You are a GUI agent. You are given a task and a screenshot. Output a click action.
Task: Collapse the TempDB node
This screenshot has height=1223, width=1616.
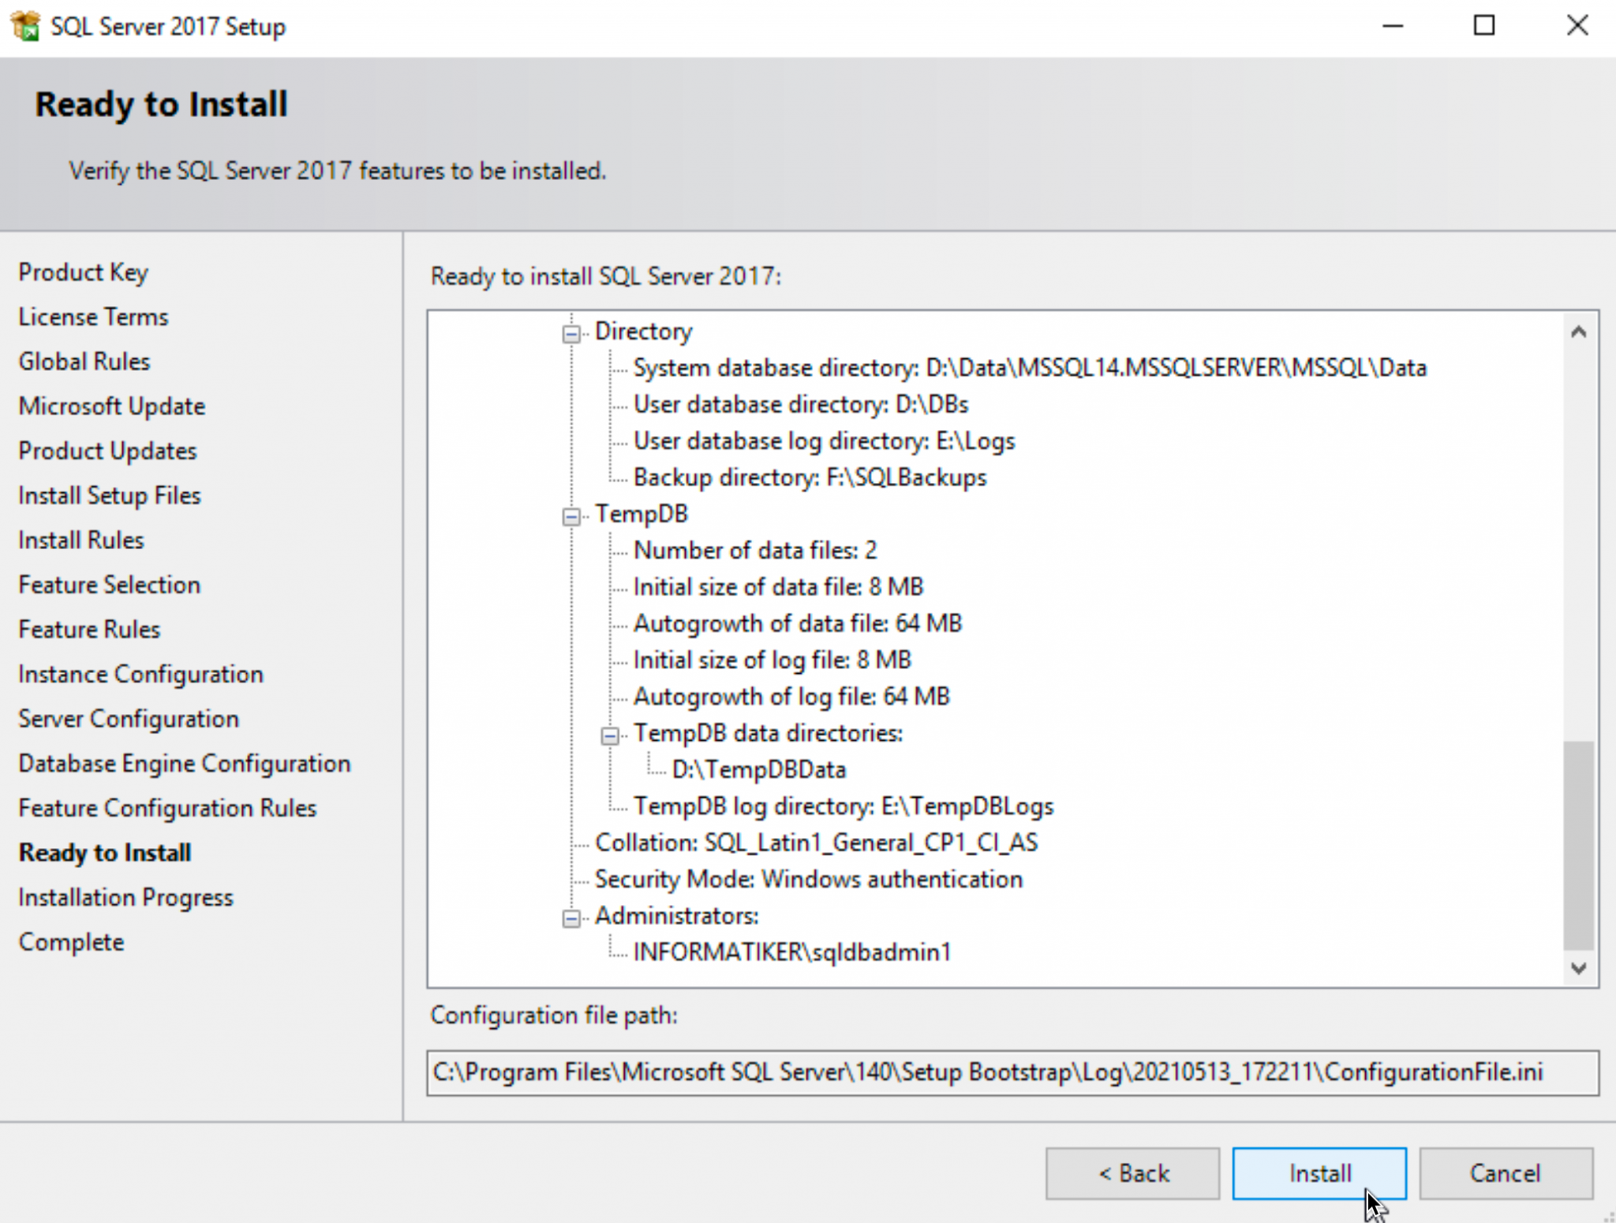[570, 516]
